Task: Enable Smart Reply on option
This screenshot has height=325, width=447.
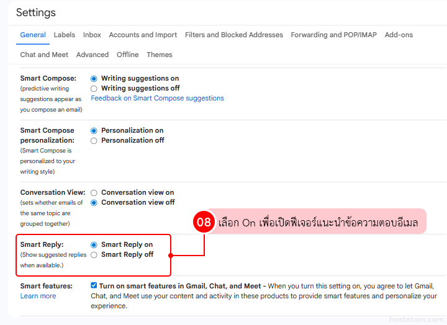Action: (94, 245)
